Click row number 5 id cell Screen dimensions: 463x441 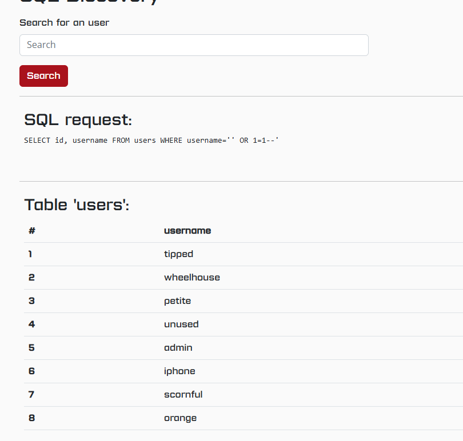pos(31,348)
